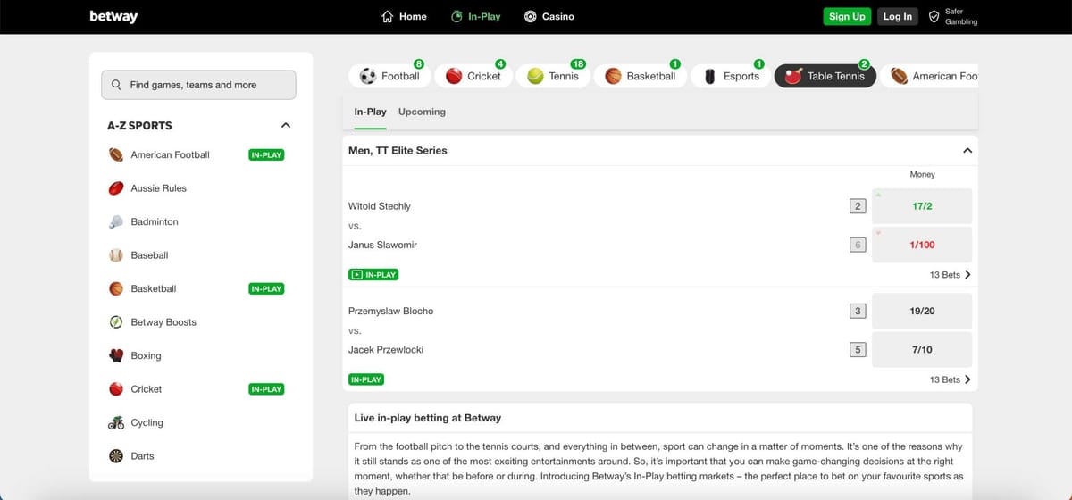Click the Safer Gambling shield icon

[934, 16]
